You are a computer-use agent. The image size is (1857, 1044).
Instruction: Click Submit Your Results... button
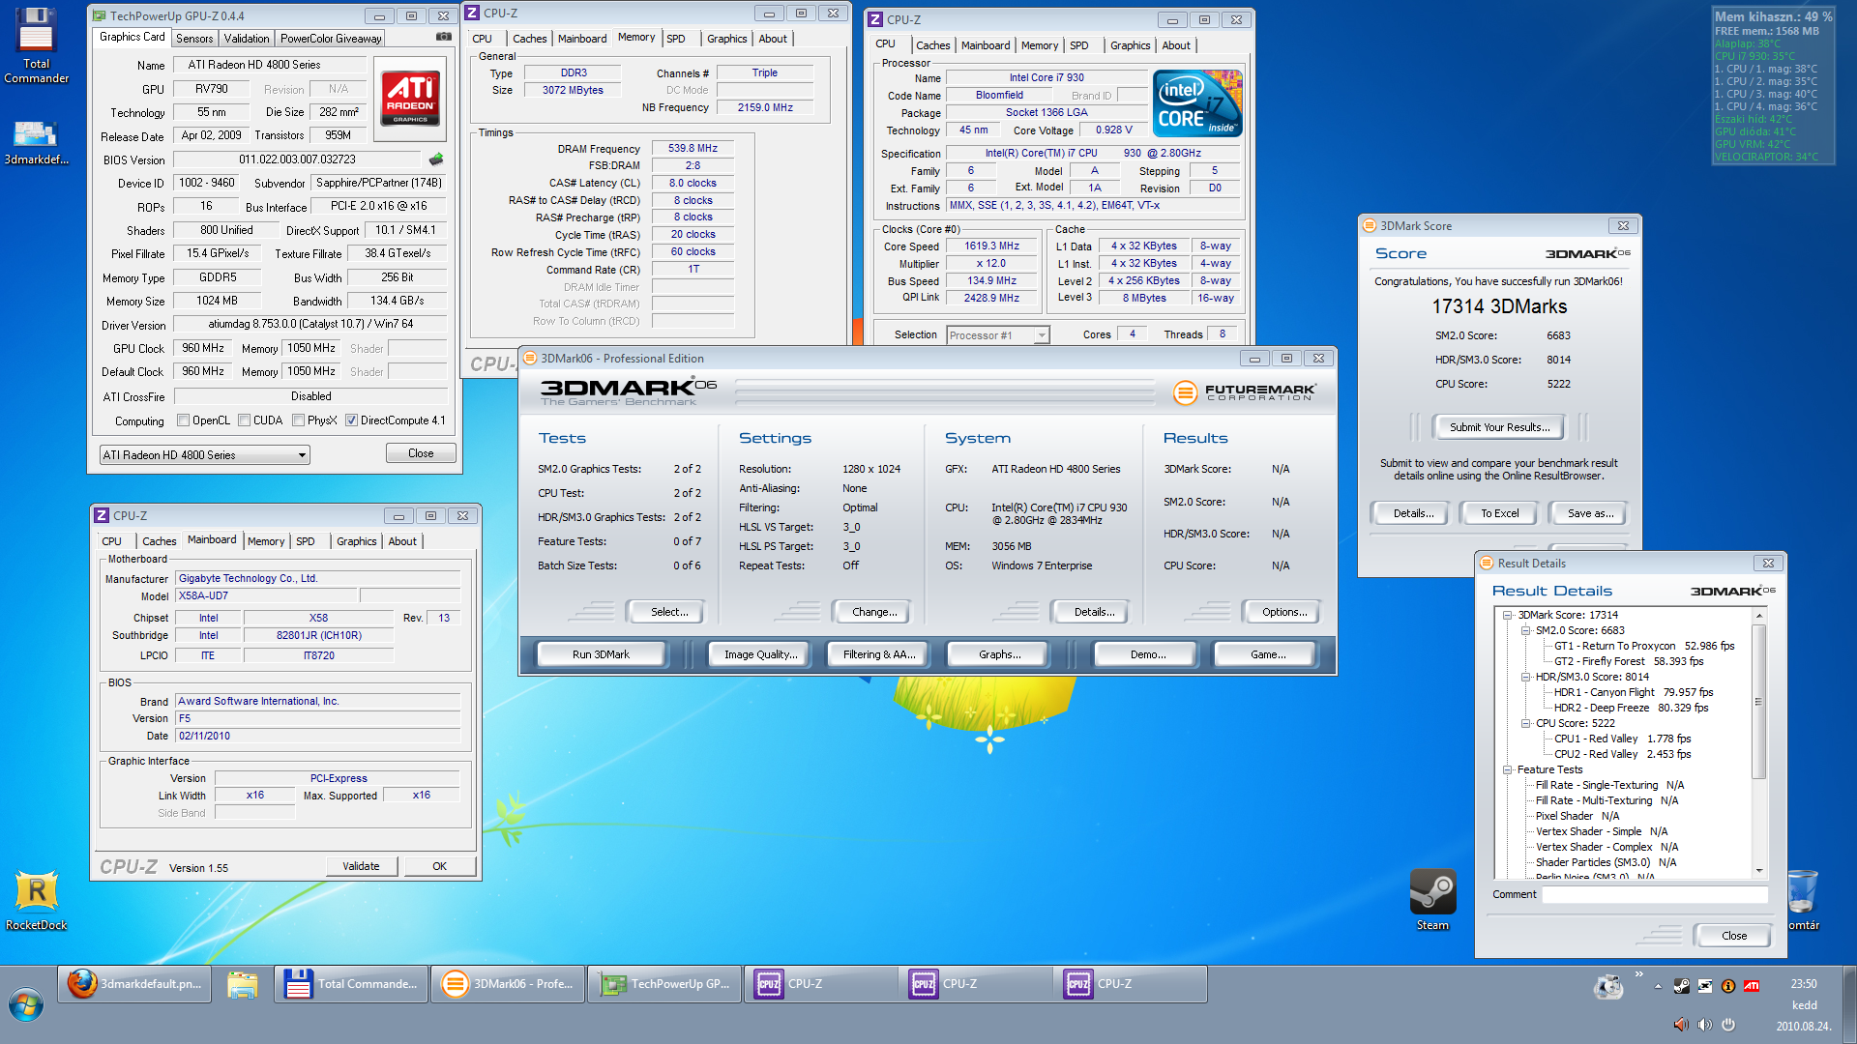(x=1499, y=427)
